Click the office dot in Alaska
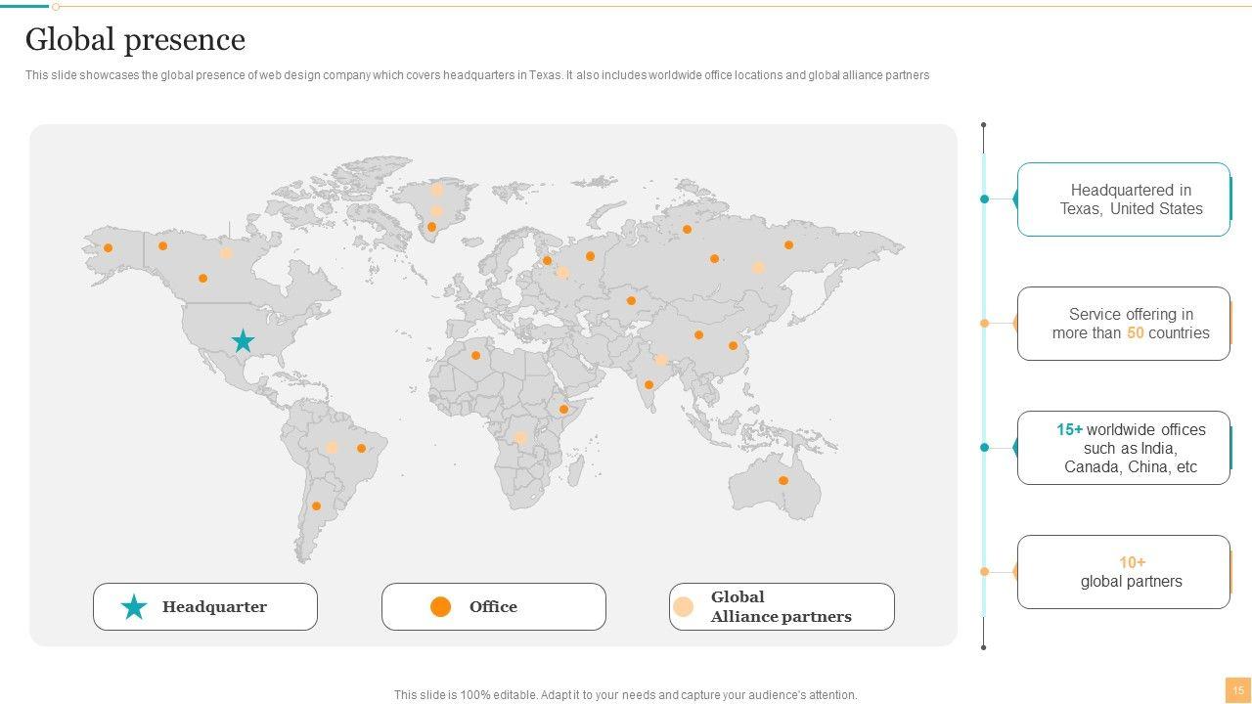 (x=109, y=248)
